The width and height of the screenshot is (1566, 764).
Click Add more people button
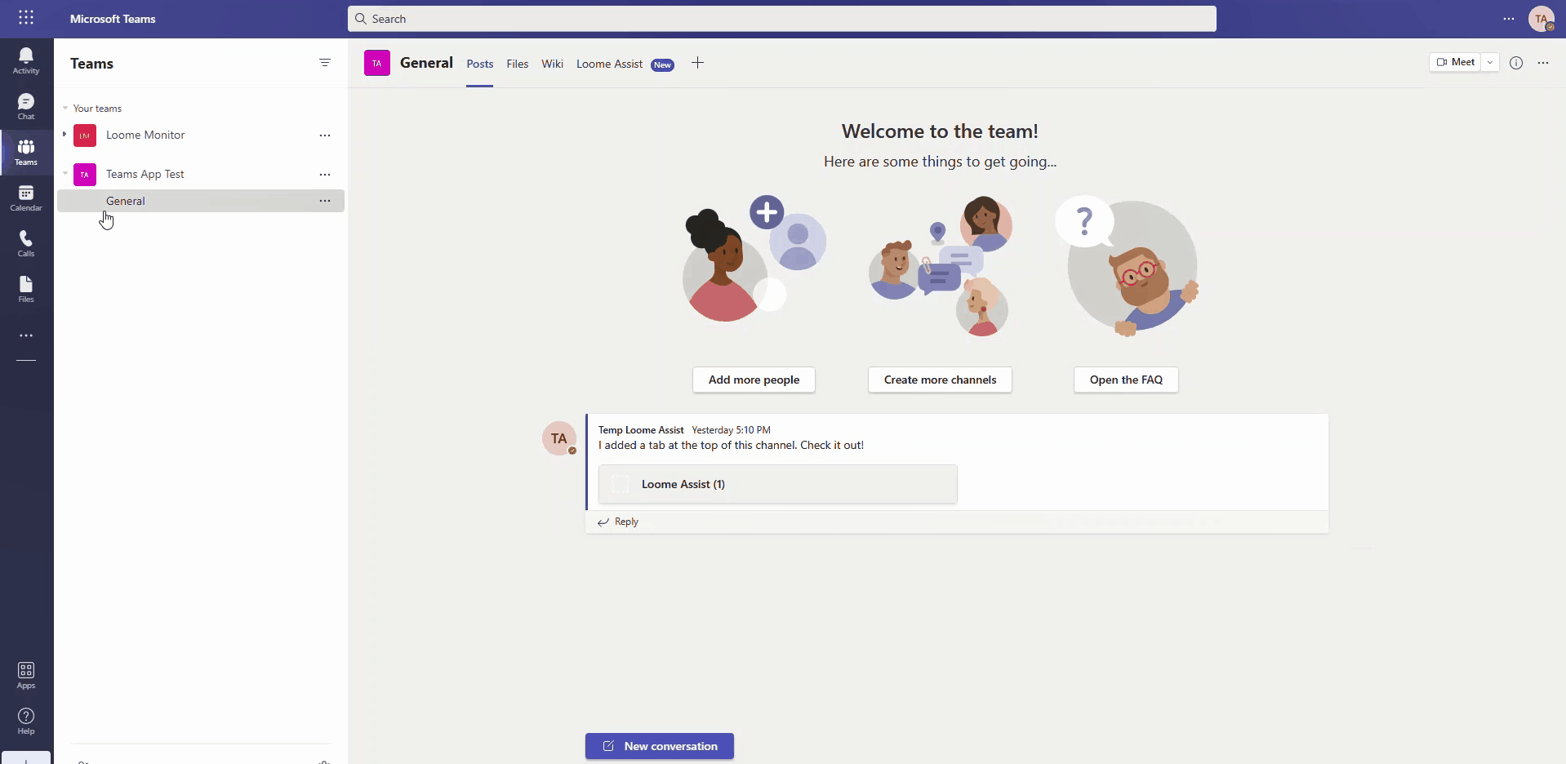754,380
